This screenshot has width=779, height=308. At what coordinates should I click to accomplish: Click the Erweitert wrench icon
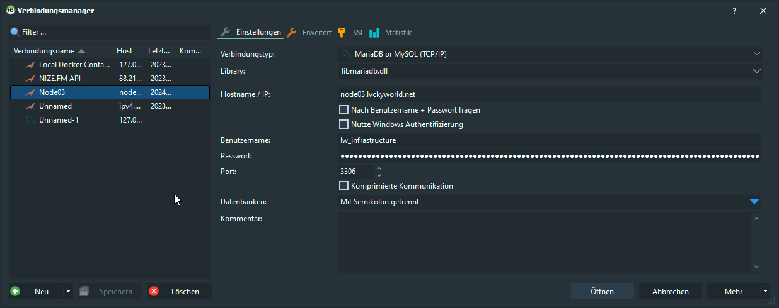pos(291,33)
